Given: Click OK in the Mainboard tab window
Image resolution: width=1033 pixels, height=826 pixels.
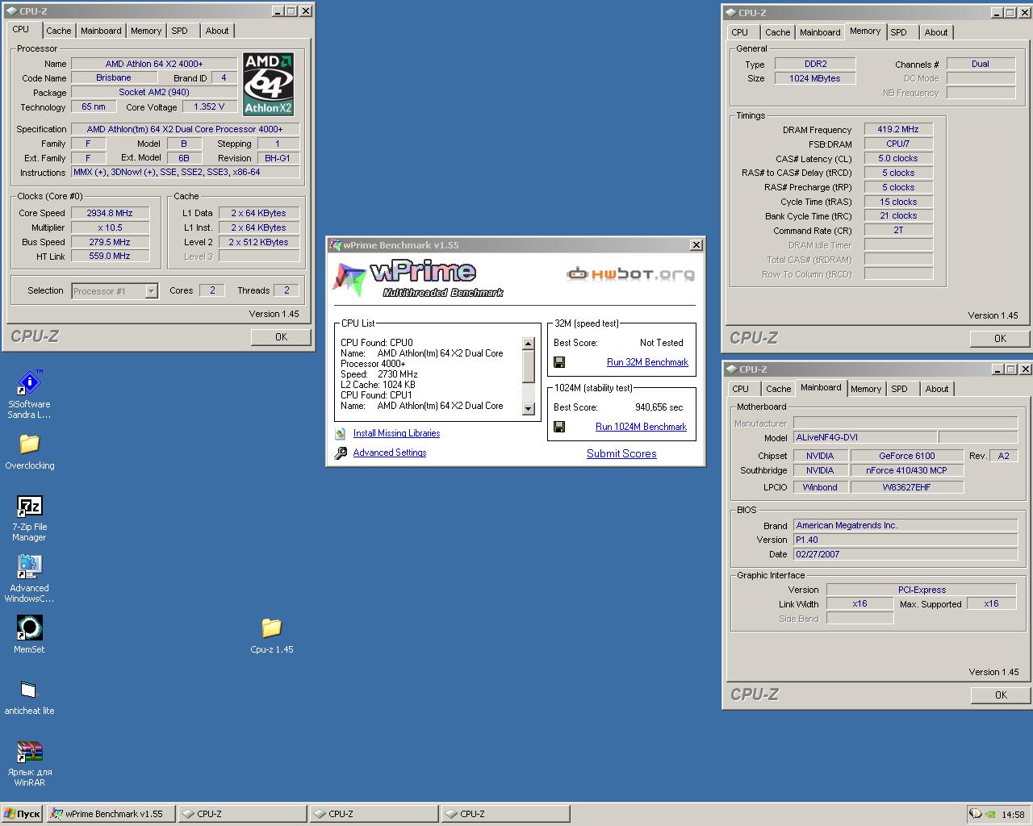Looking at the screenshot, I should 1001,695.
